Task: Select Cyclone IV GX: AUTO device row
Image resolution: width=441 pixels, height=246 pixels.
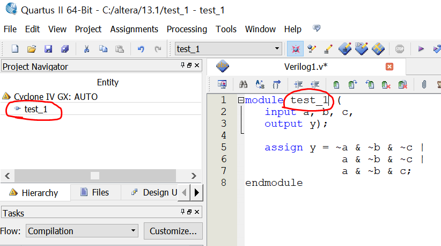Action: point(56,97)
